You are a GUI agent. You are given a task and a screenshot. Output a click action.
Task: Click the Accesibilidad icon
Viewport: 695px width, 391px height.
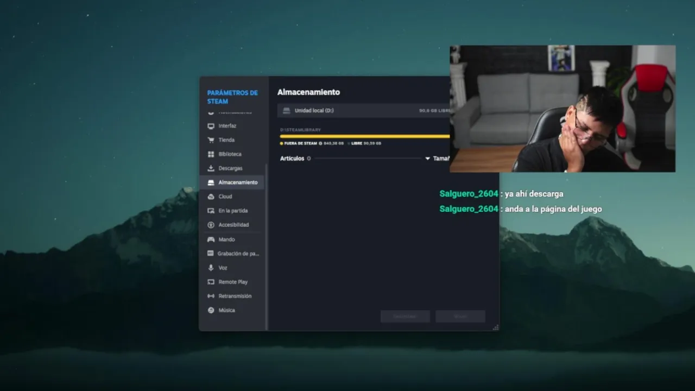click(211, 225)
